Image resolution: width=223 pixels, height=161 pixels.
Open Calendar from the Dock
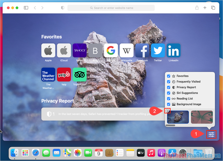click(x=99, y=153)
